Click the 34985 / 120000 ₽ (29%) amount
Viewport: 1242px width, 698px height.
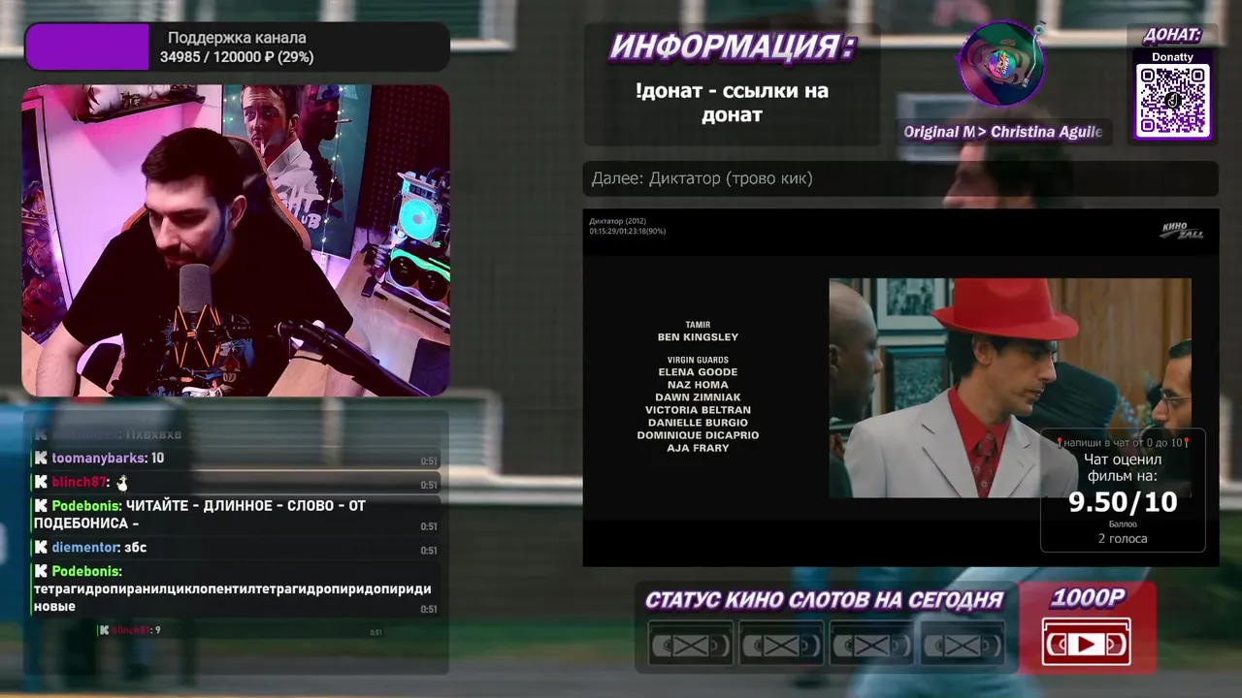tap(237, 57)
